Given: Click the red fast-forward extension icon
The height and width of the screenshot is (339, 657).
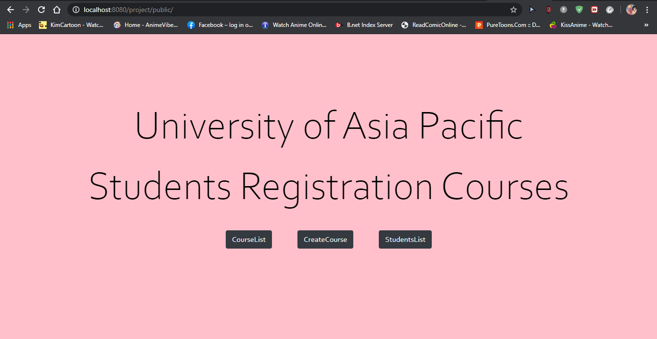Looking at the screenshot, I should (x=594, y=9).
